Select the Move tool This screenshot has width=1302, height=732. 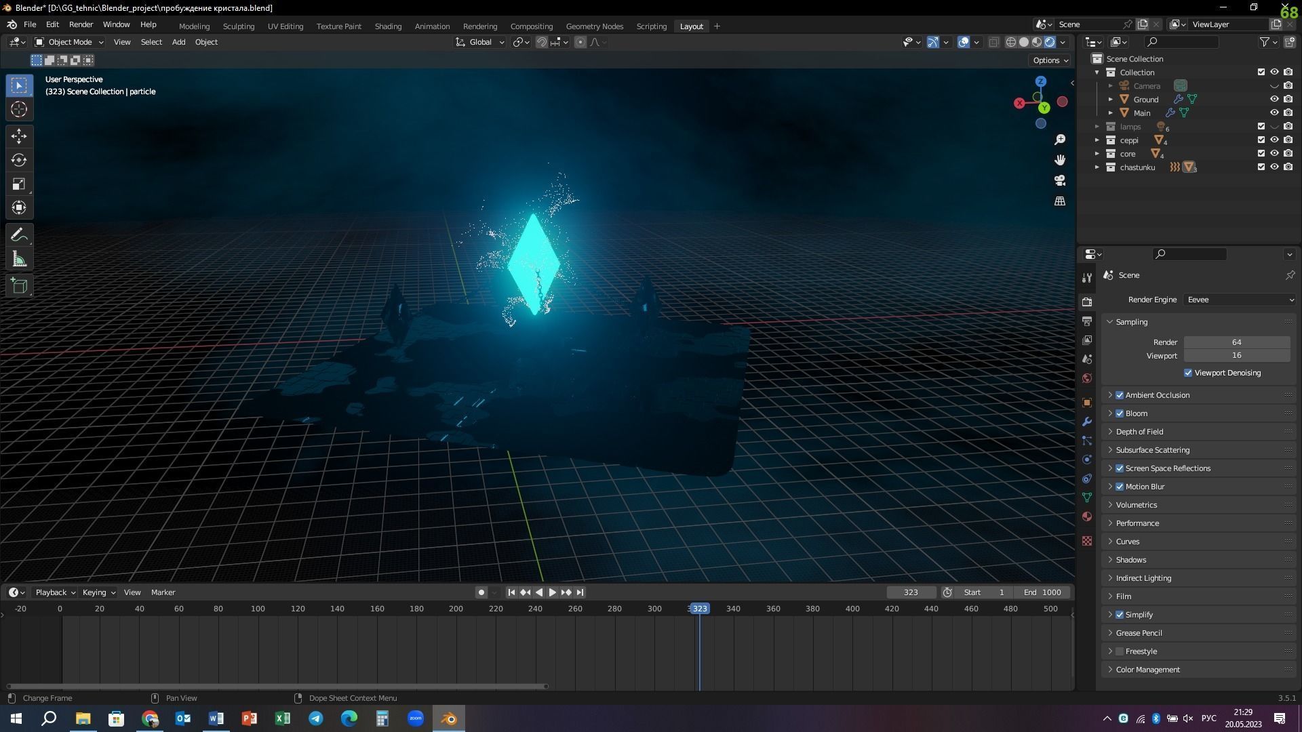(19, 136)
